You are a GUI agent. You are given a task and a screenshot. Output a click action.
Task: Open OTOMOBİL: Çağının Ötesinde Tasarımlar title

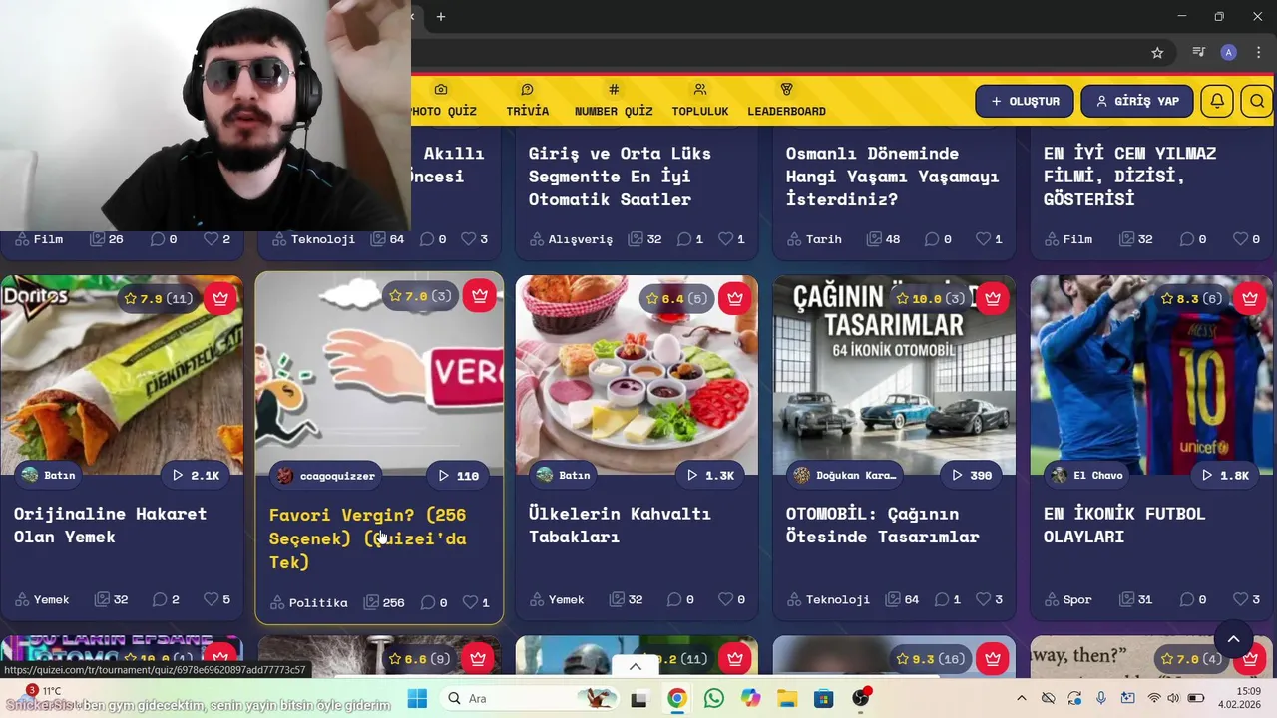tap(883, 525)
